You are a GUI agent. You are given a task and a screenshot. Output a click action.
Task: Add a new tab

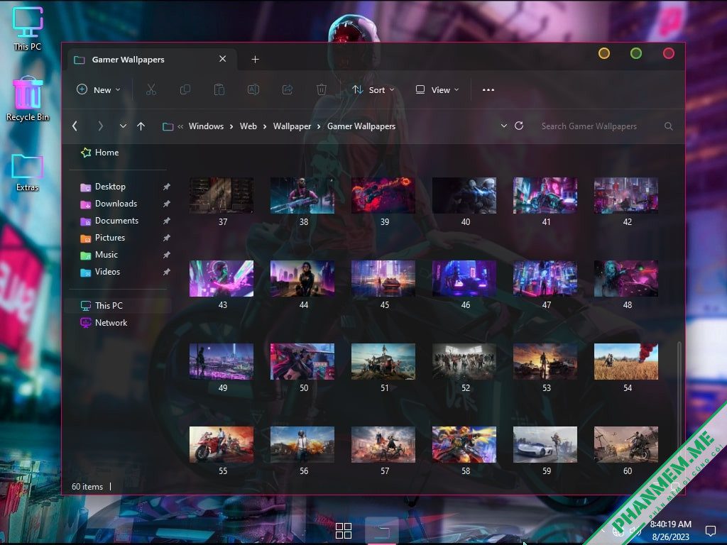255,60
